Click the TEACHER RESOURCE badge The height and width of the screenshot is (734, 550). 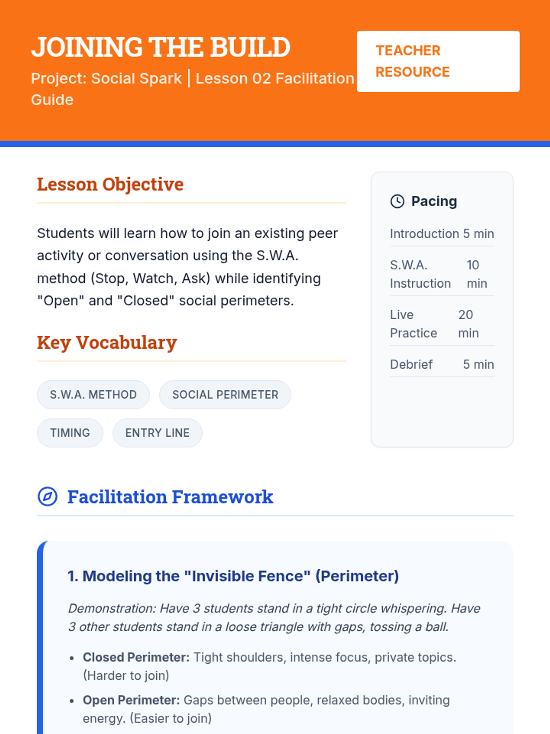click(438, 61)
